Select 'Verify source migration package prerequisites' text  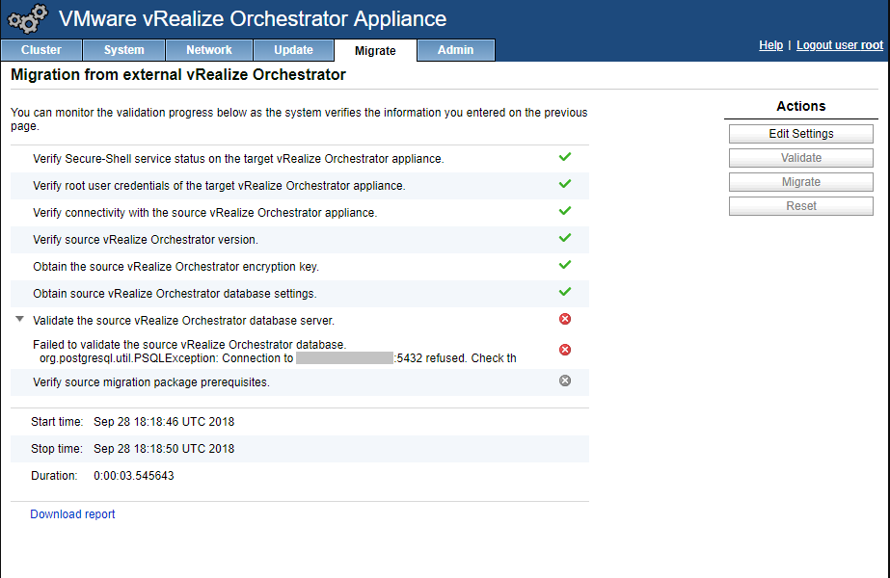tap(151, 382)
